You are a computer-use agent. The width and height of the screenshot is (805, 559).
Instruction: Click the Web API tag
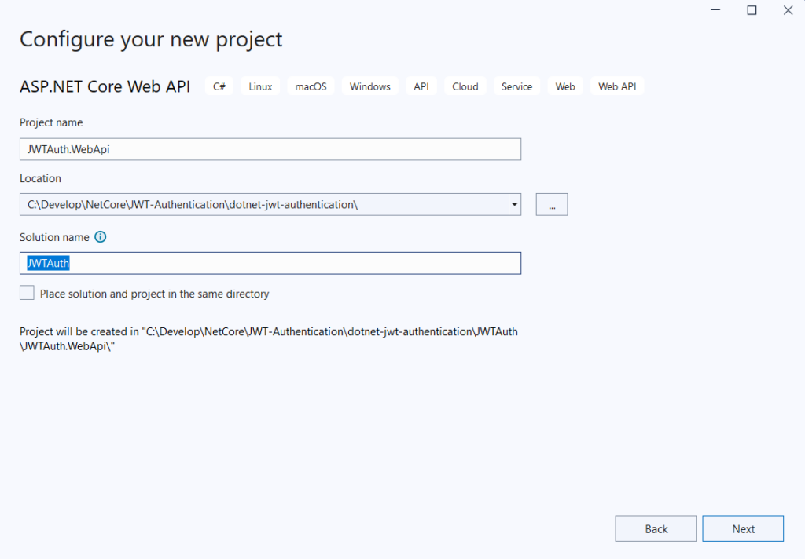click(x=617, y=86)
